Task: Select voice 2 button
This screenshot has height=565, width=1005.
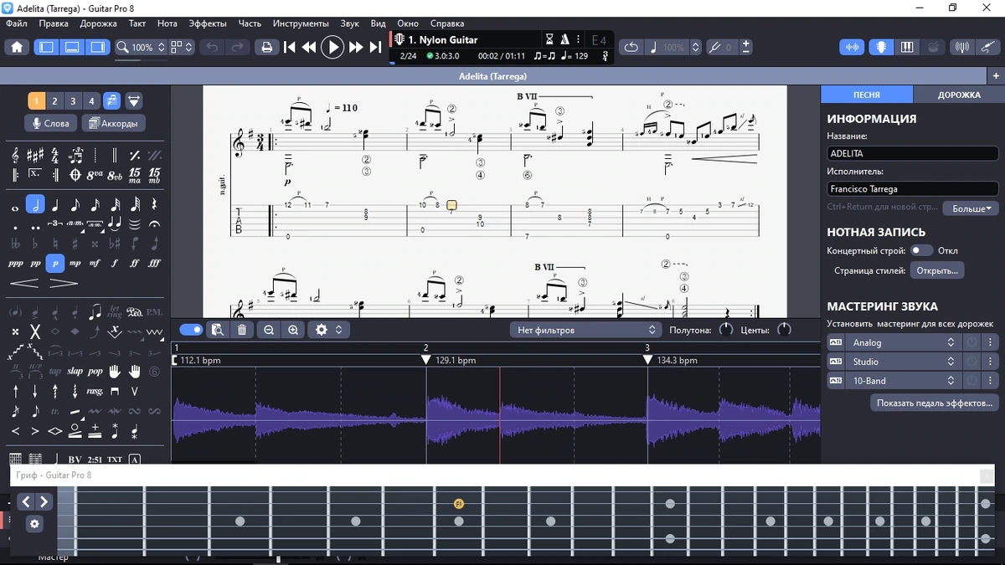Action: click(x=54, y=101)
